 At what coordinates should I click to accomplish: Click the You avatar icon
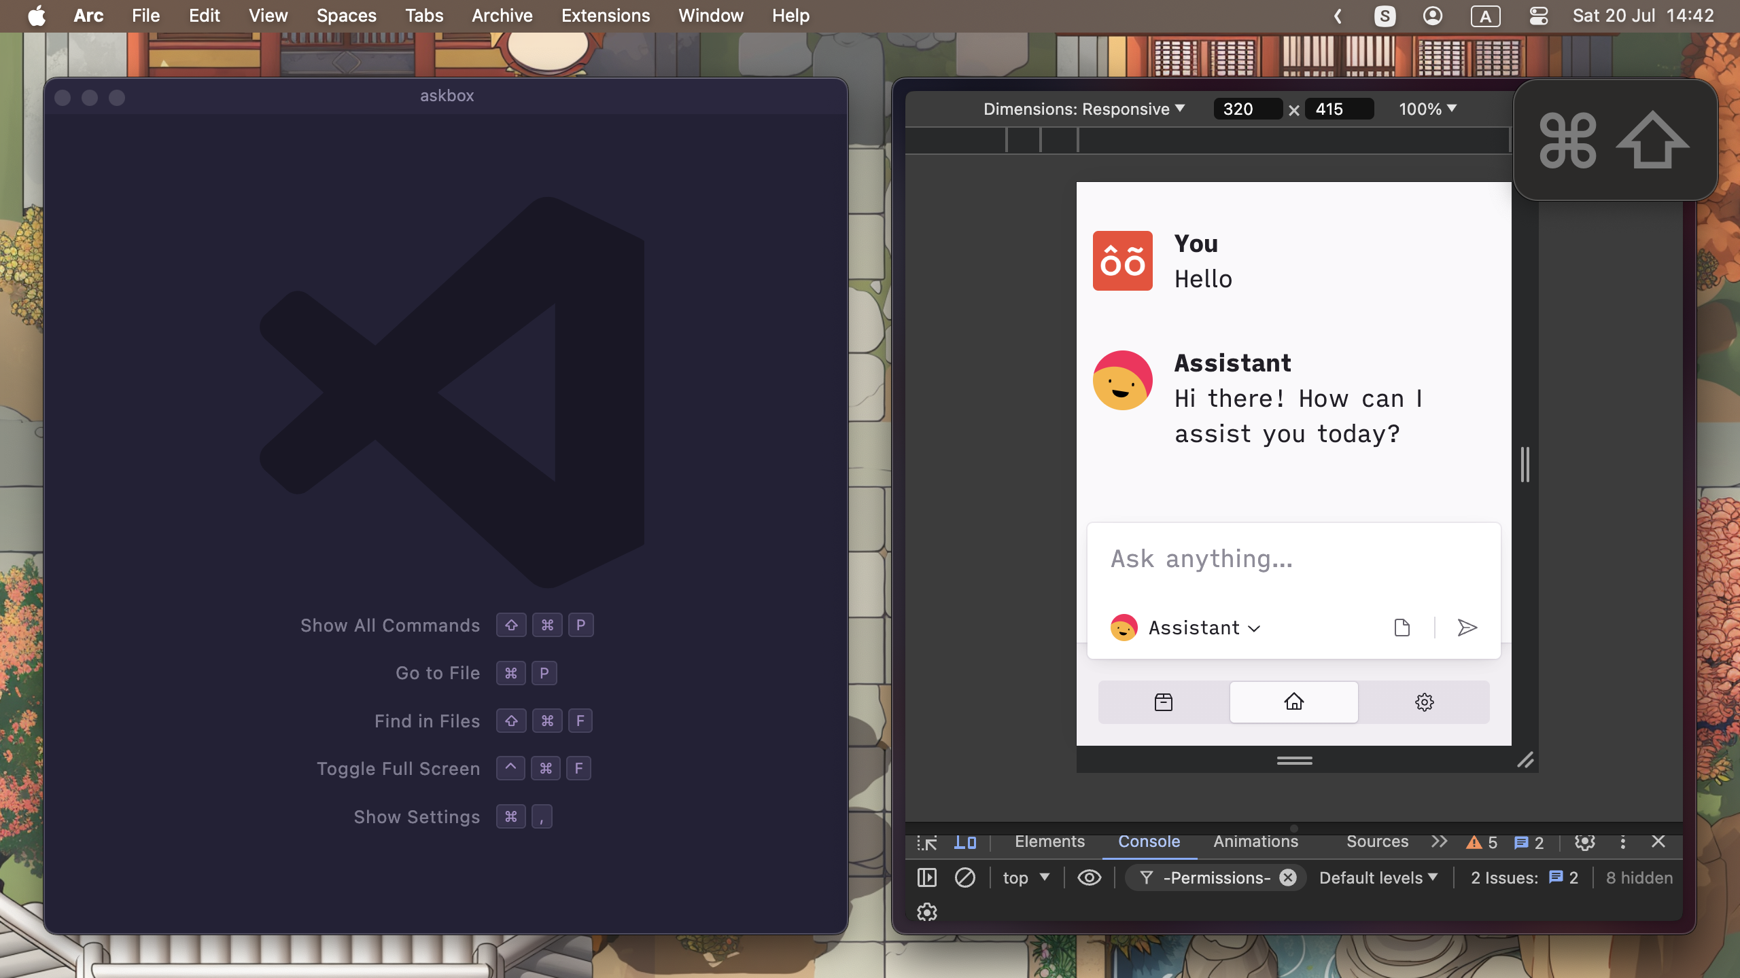click(1123, 261)
